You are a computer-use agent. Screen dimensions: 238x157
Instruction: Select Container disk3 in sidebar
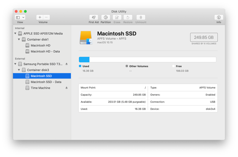(42, 70)
